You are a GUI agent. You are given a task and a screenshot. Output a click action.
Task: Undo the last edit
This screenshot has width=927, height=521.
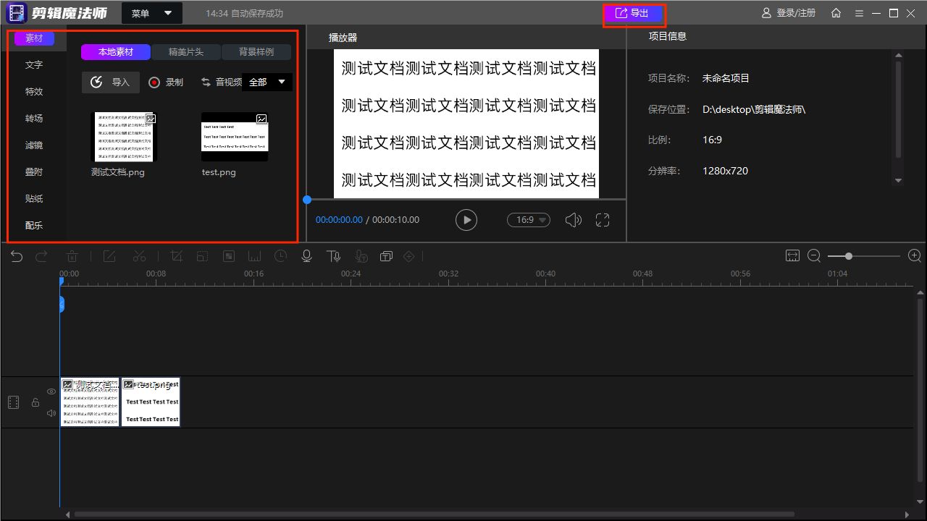point(17,256)
